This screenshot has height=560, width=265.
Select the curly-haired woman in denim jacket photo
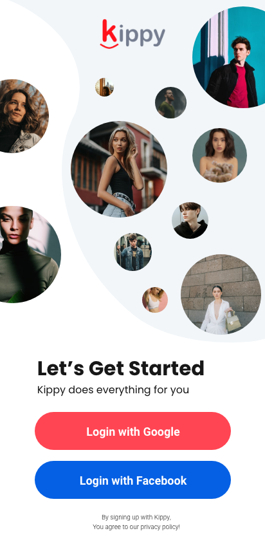[x=23, y=116]
